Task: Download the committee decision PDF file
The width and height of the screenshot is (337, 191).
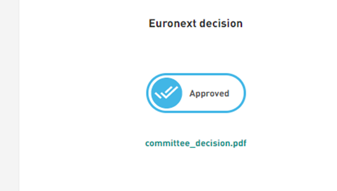Action: tap(196, 143)
